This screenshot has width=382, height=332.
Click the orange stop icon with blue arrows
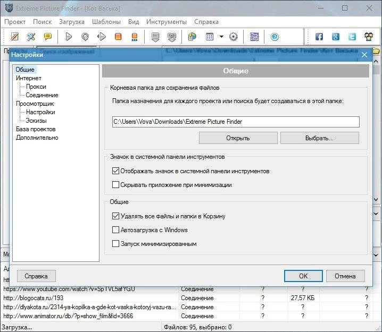134,37
